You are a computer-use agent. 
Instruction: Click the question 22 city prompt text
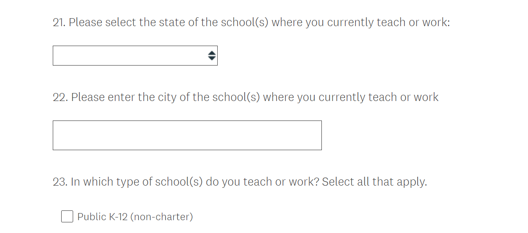[x=254, y=97]
